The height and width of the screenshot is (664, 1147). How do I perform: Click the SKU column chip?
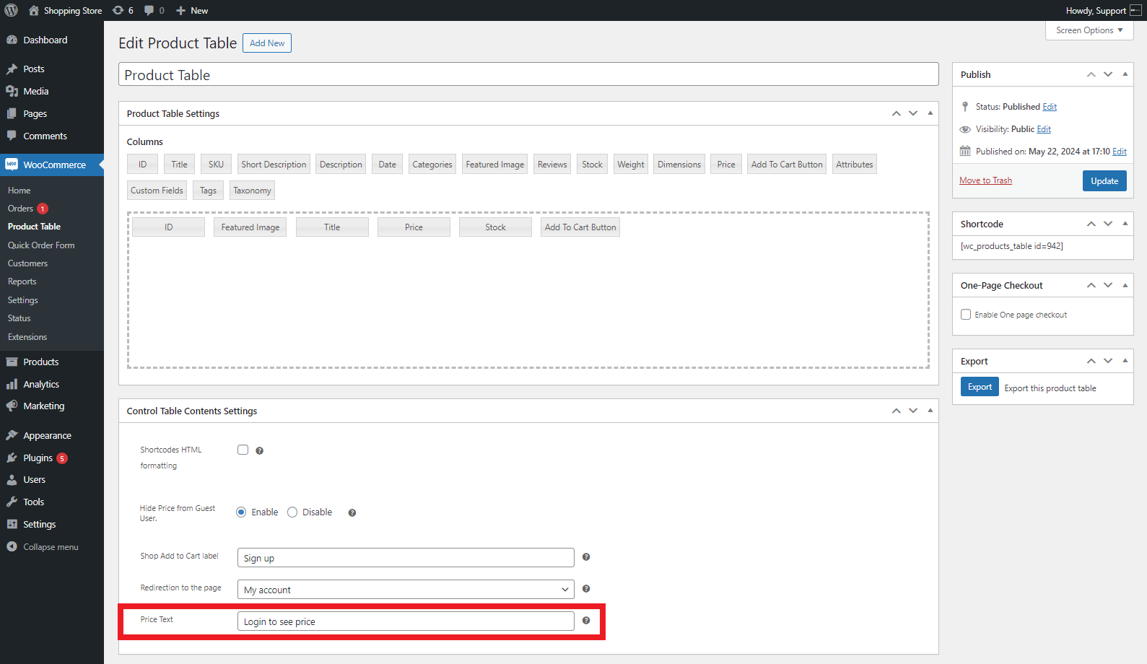[x=216, y=165]
